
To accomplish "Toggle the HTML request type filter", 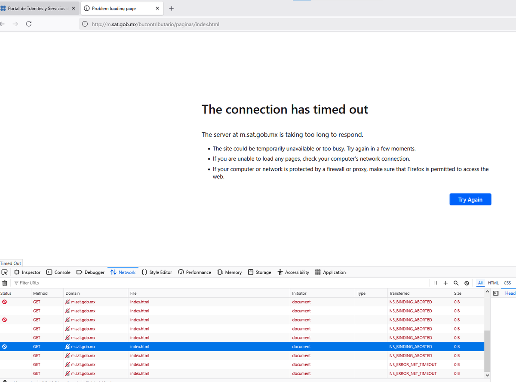I will pos(493,283).
